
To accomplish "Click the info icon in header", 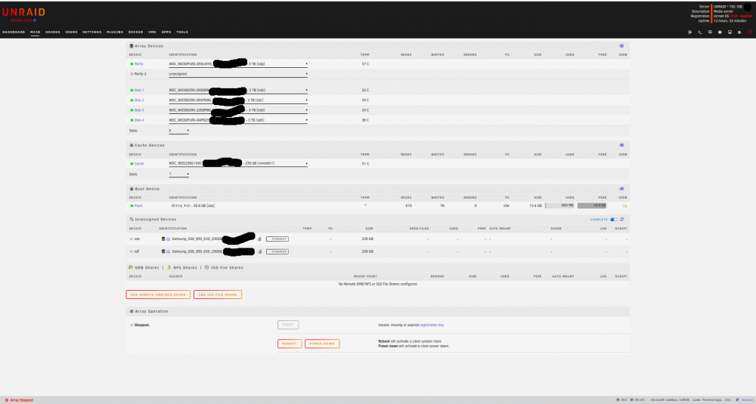I will (x=720, y=32).
